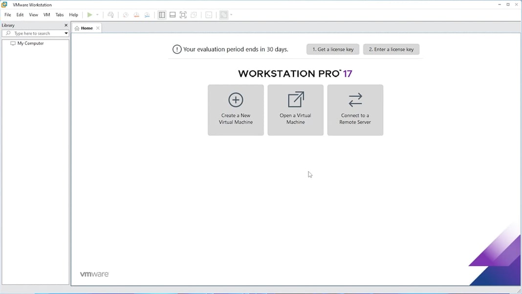
Task: Select the Power On button in toolbar
Action: (x=90, y=15)
